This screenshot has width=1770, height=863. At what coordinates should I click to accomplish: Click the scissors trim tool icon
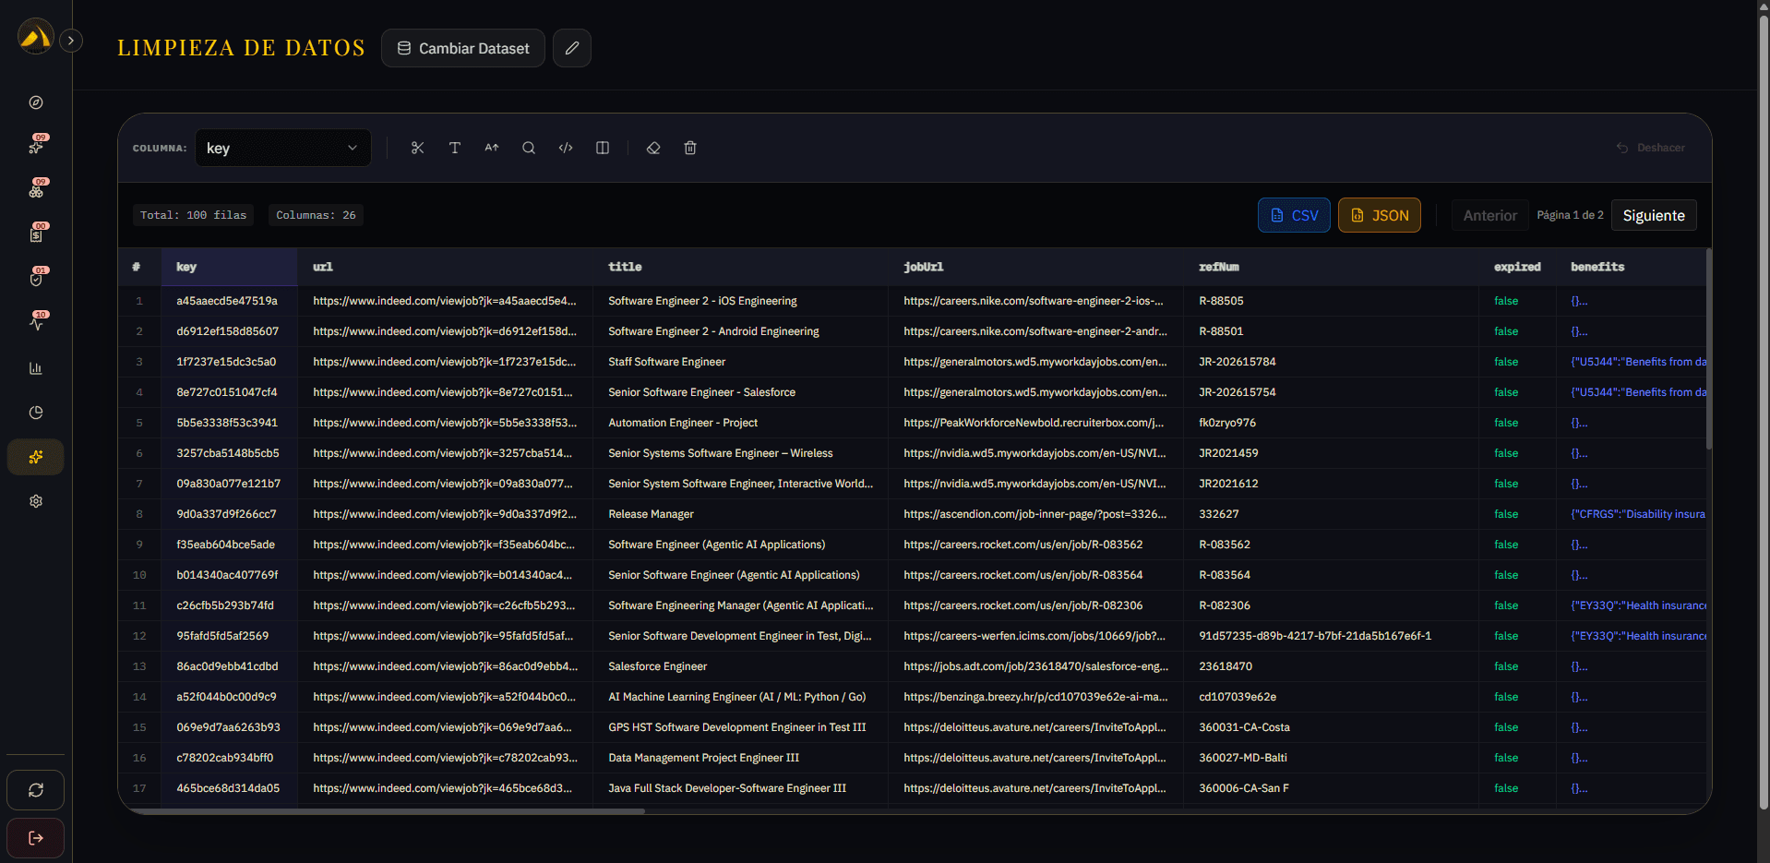[417, 148]
